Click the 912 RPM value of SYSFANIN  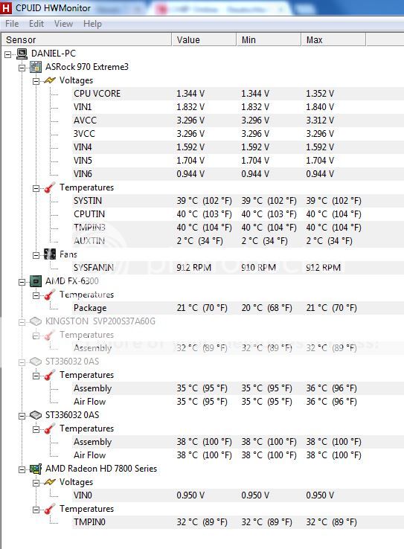[x=193, y=268]
